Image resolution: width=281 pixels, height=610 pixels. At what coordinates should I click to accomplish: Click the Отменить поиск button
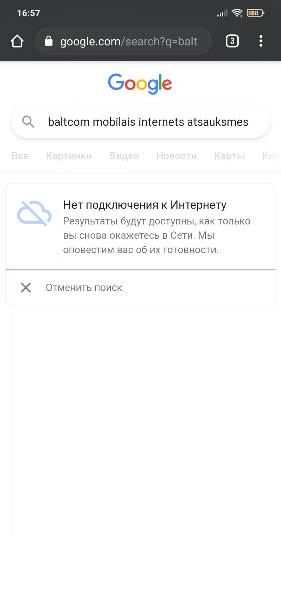(x=140, y=287)
